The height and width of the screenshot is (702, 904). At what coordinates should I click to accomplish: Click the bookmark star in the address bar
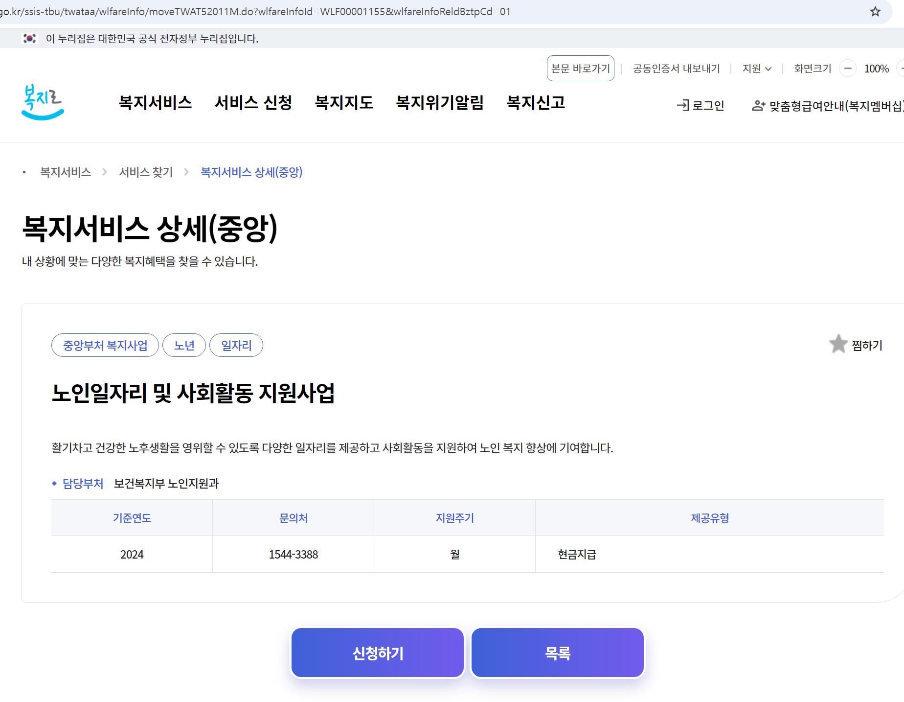[x=874, y=12]
